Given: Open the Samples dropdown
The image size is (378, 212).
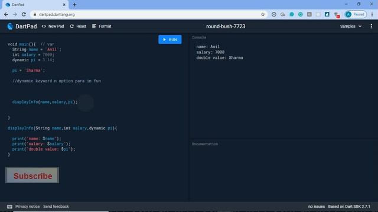Looking at the screenshot, I should [x=351, y=26].
